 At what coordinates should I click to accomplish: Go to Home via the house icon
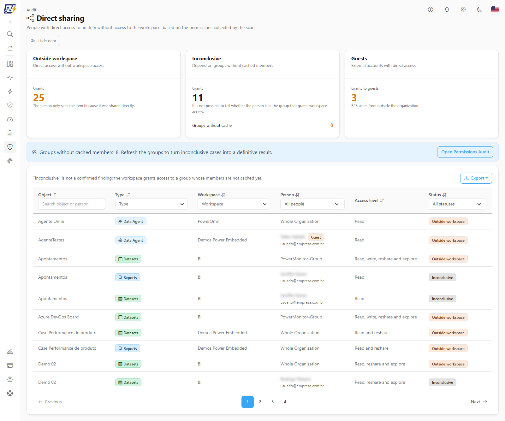point(10,48)
